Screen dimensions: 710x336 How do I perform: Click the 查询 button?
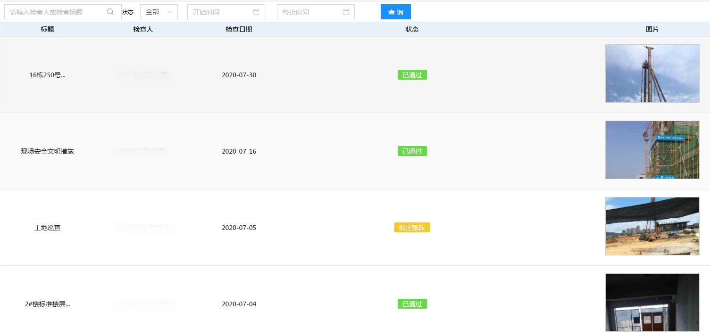(x=395, y=12)
